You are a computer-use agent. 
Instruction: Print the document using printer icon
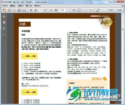click(19, 10)
